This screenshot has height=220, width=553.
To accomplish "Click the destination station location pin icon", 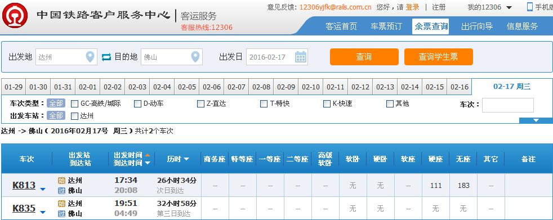I will click(195, 57).
